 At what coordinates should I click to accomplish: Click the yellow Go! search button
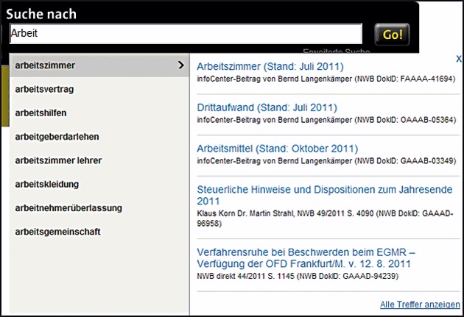click(x=391, y=34)
